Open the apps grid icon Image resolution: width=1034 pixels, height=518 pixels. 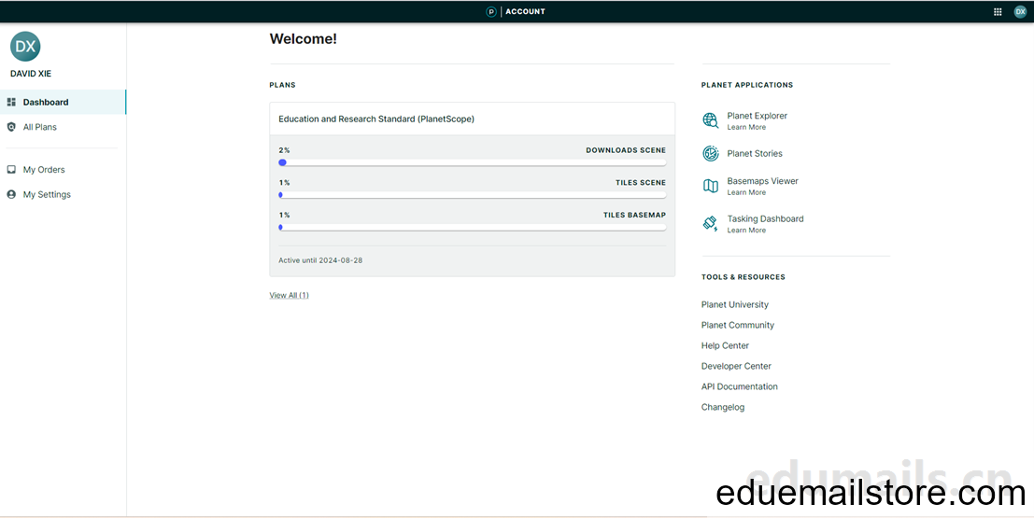[998, 12]
